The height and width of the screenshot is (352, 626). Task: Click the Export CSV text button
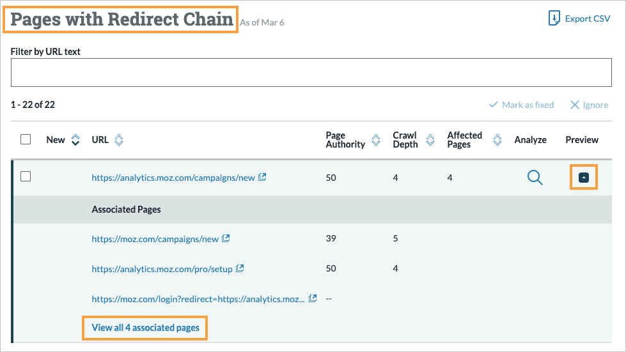point(587,19)
